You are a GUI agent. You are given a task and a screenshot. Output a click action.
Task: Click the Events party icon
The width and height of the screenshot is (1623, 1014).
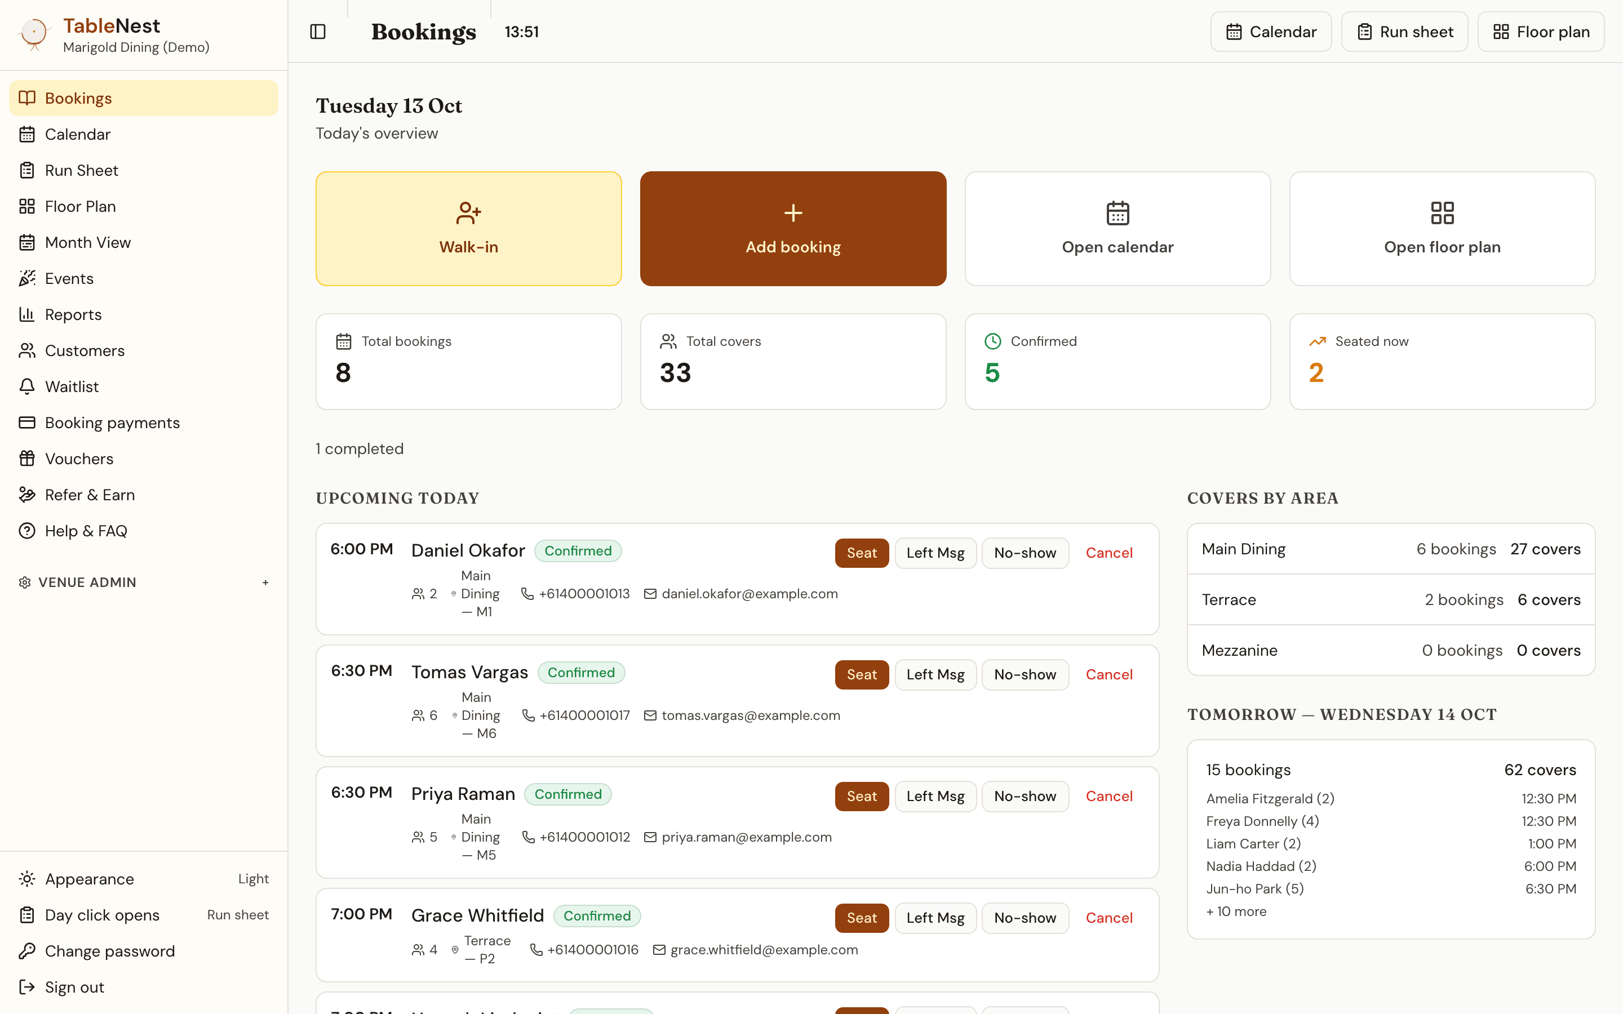pos(27,278)
